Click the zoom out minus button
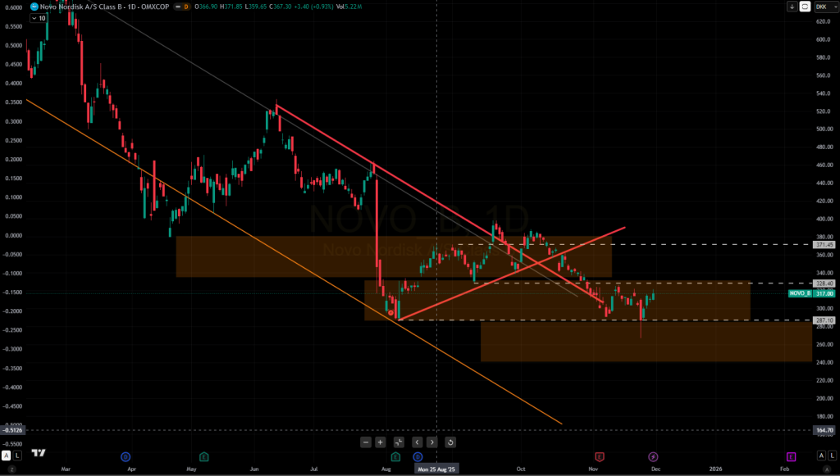The image size is (840, 476). click(366, 442)
